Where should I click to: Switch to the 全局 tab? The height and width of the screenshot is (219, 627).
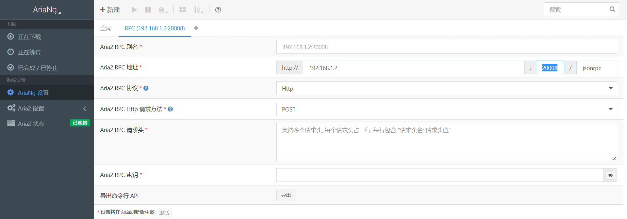[106, 28]
